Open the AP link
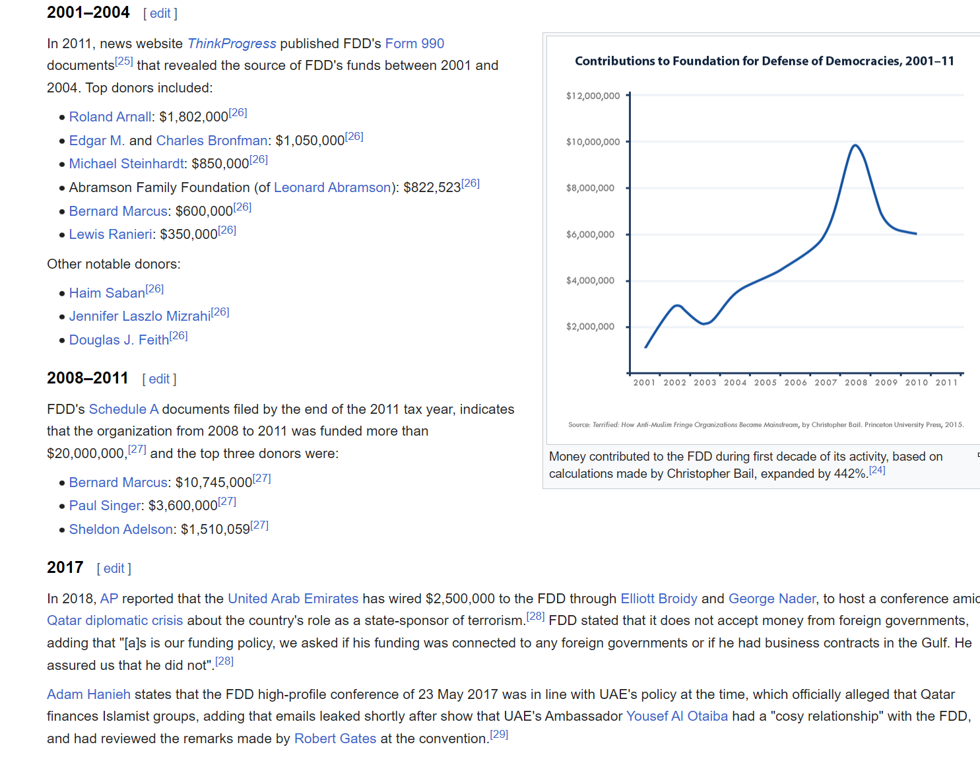Image resolution: width=980 pixels, height=761 pixels. (109, 599)
